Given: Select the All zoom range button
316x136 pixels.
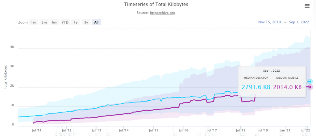Looking at the screenshot, I should pos(96,22).
